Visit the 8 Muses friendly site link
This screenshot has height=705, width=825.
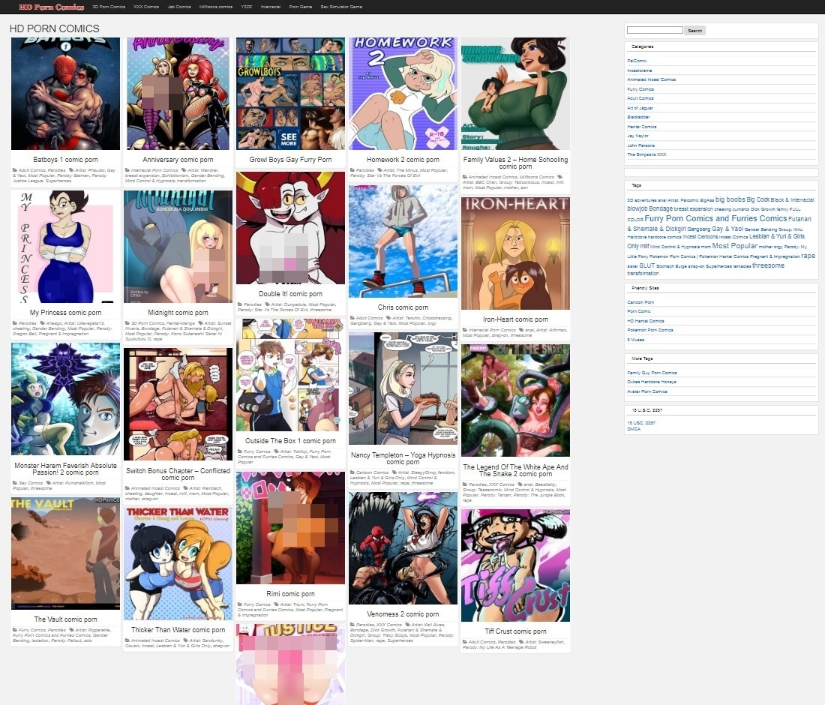[x=636, y=339]
